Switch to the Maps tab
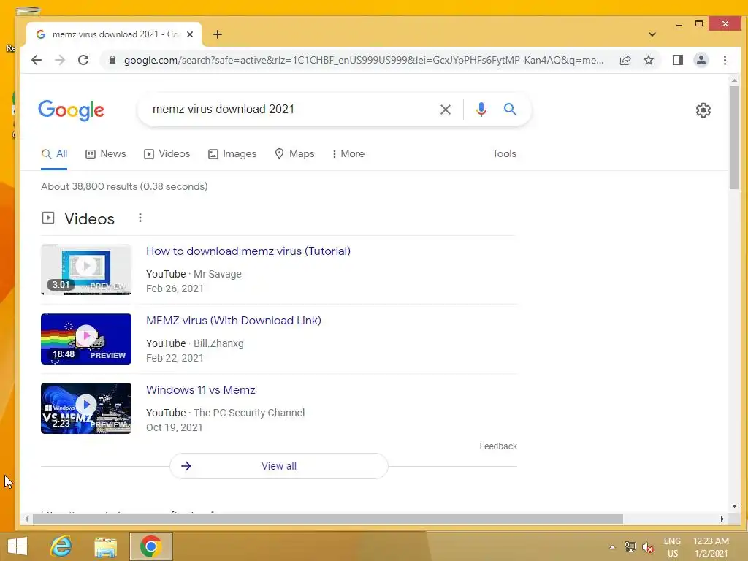The image size is (748, 561). (295, 153)
